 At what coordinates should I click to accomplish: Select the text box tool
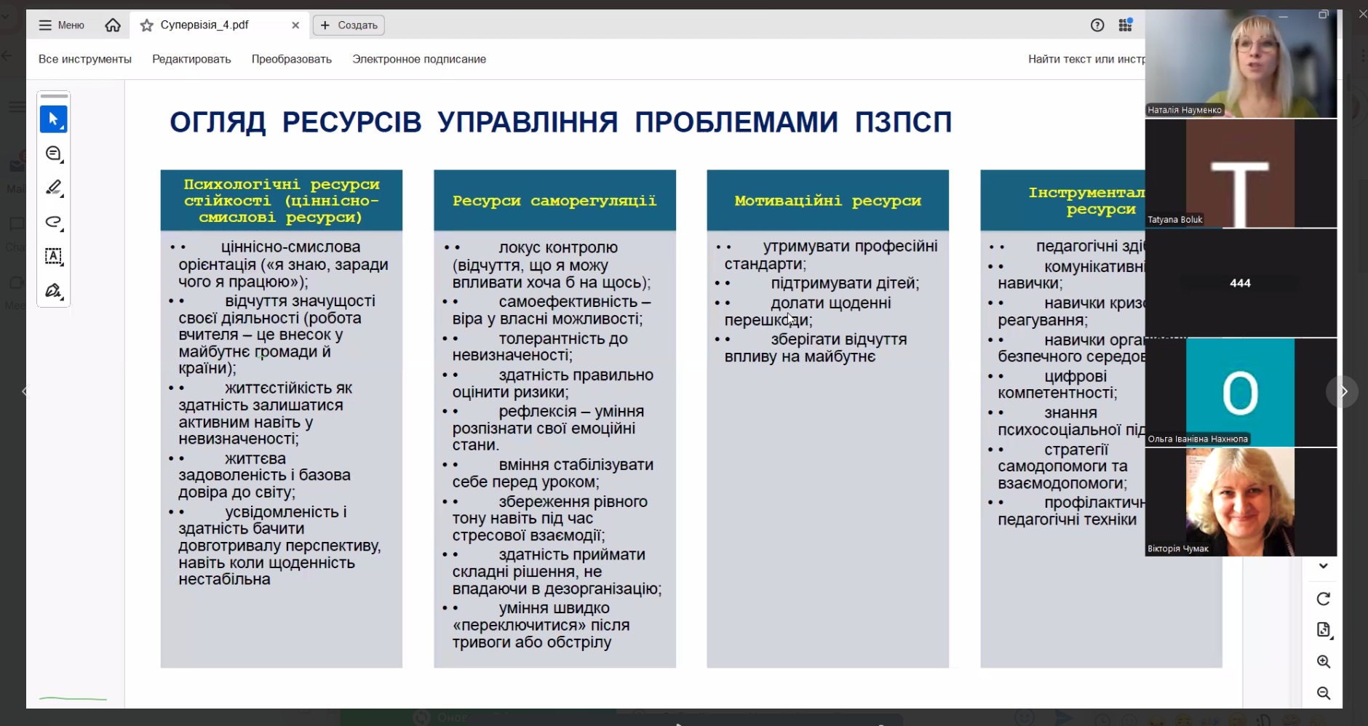53,256
